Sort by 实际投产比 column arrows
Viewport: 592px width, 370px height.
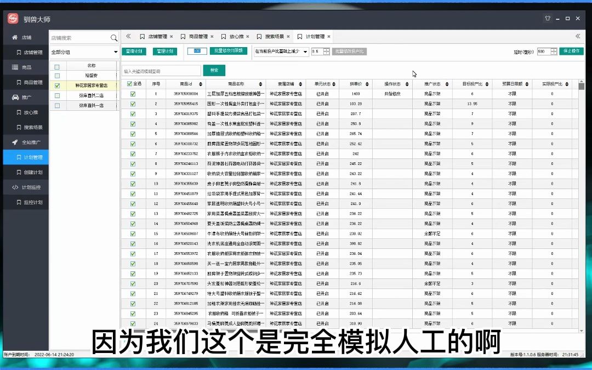click(567, 84)
